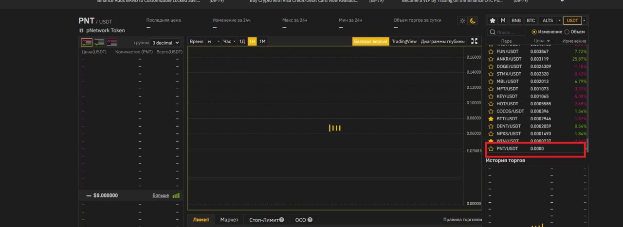Viewport: 623px width, 227px height.
Task: Expand the ALTS market dropdown arrow
Action: (559, 21)
